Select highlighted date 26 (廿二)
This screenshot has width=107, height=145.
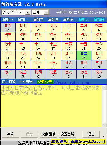84,55
